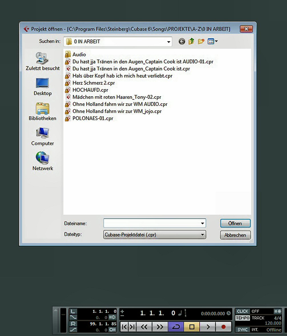
Task: Click the primary position display 1.1.1.0
Action: pyautogui.click(x=158, y=313)
